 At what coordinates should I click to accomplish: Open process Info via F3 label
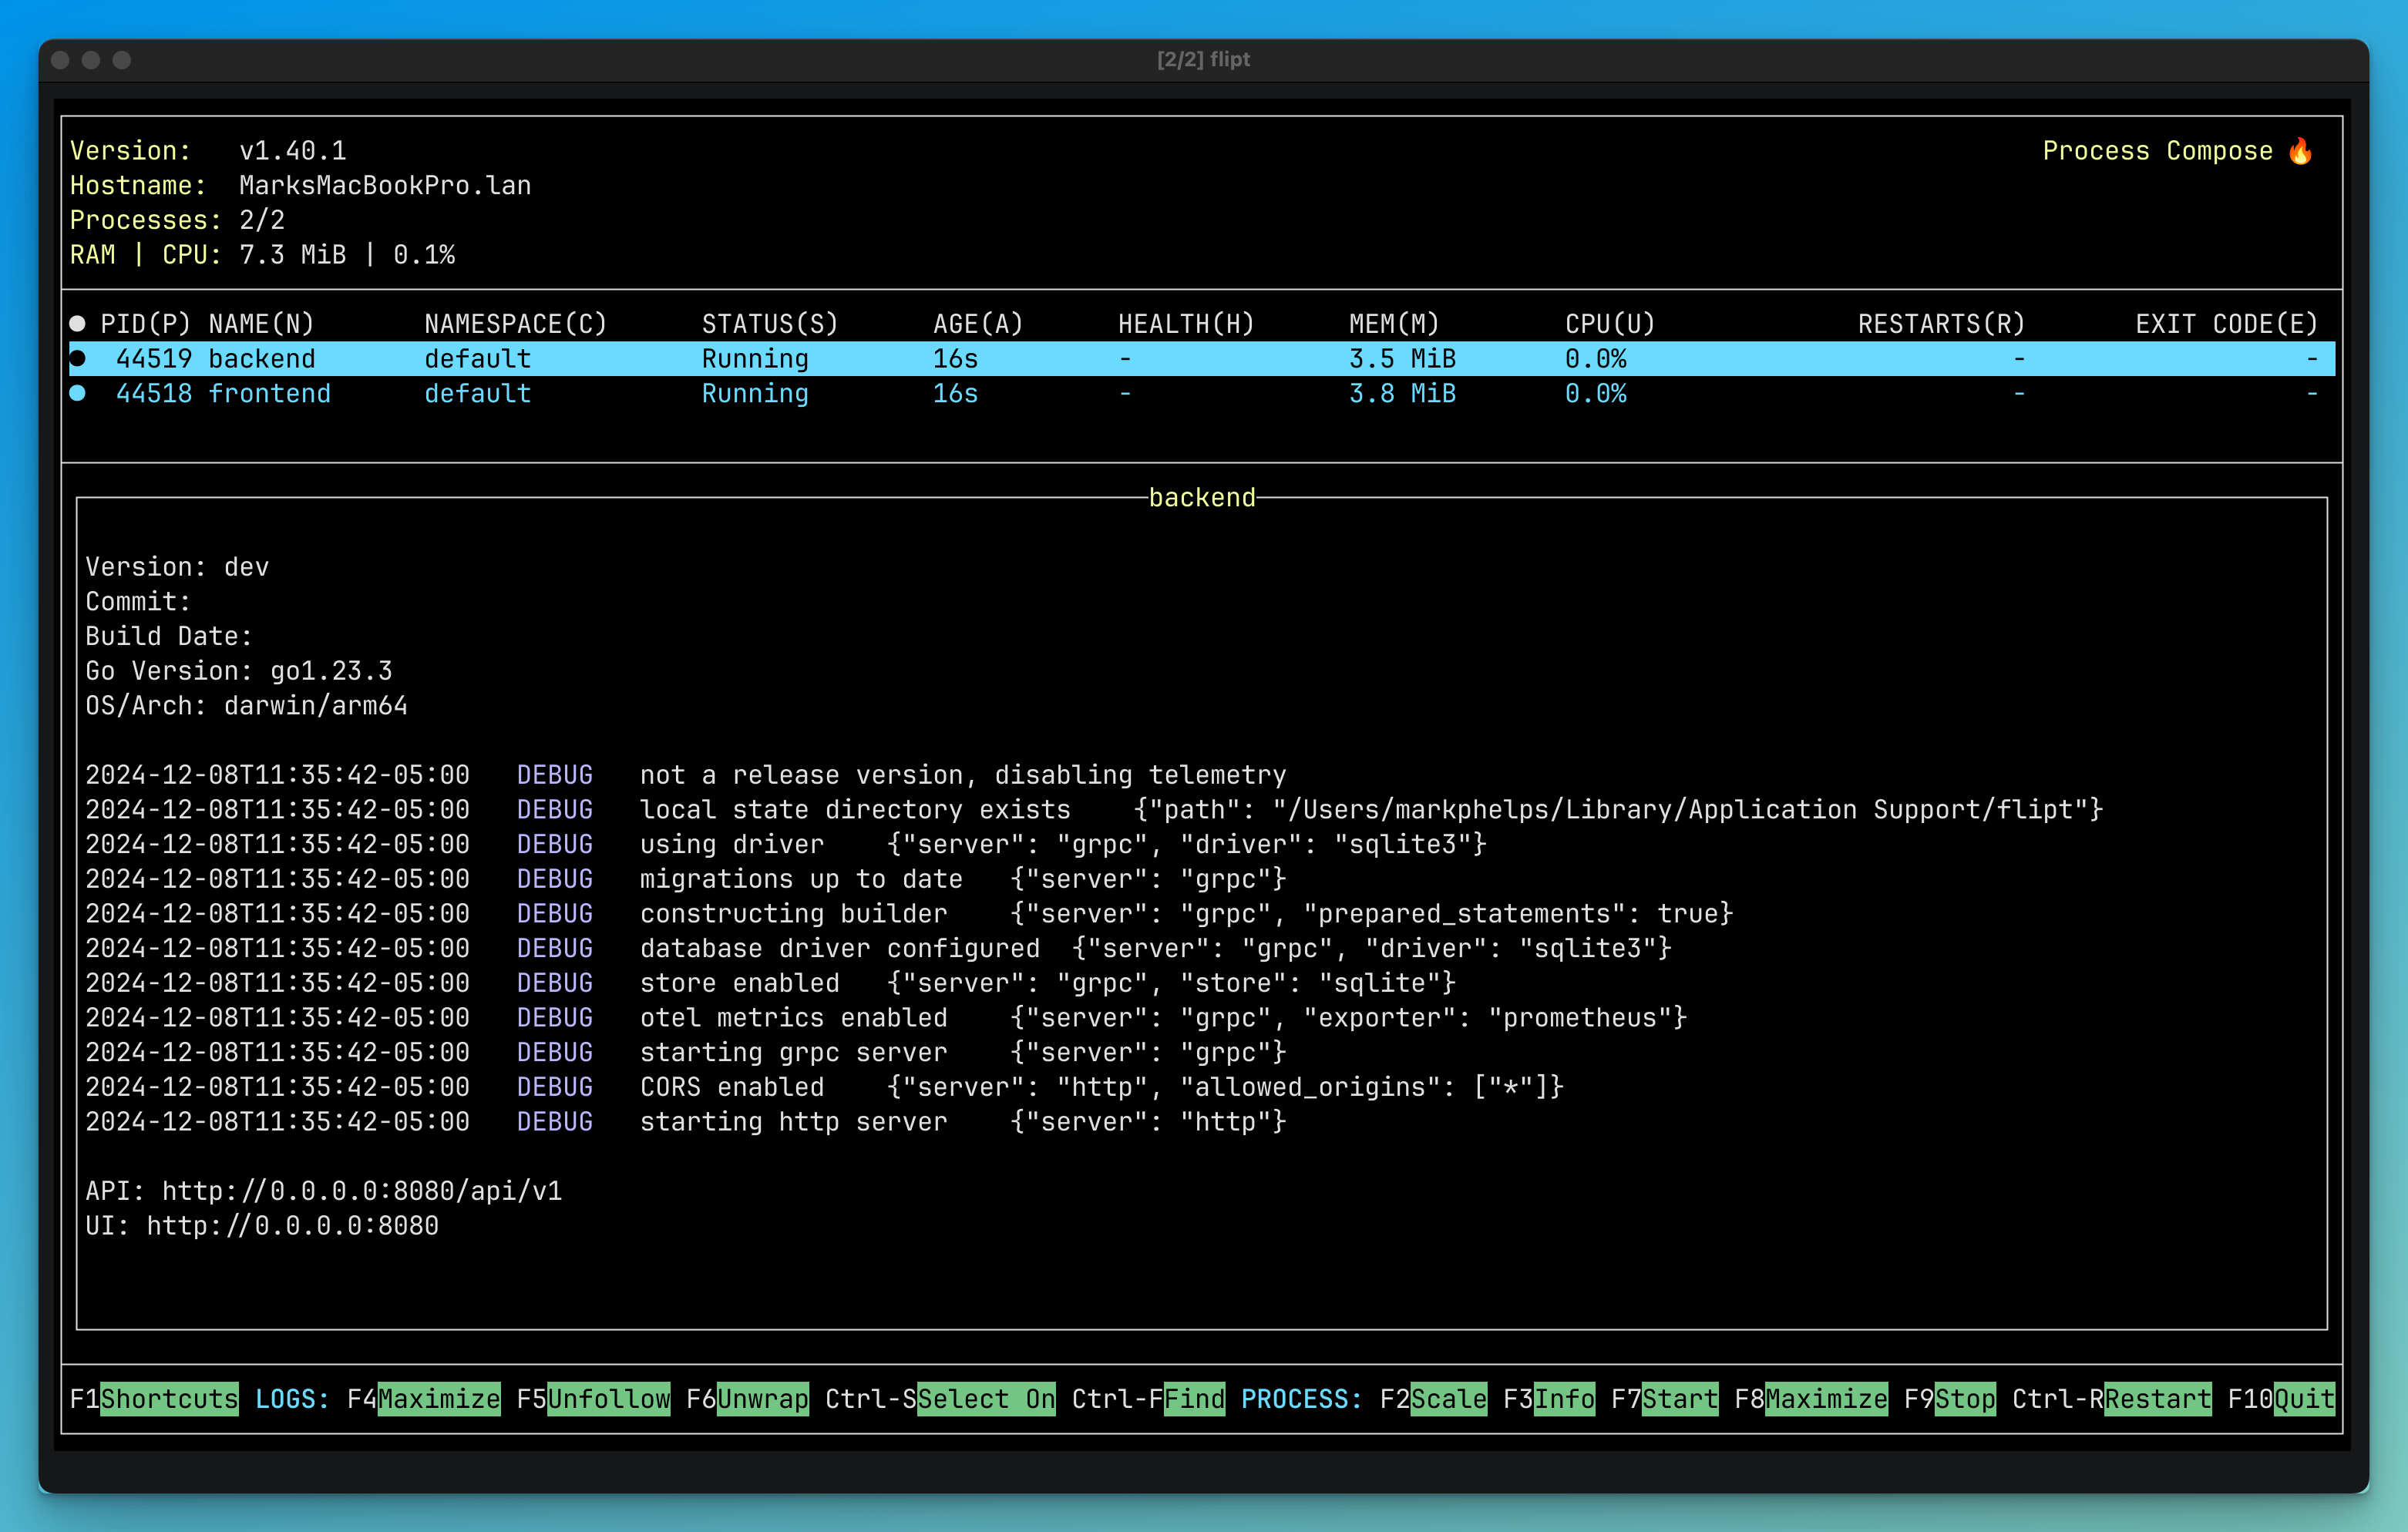point(1564,1398)
